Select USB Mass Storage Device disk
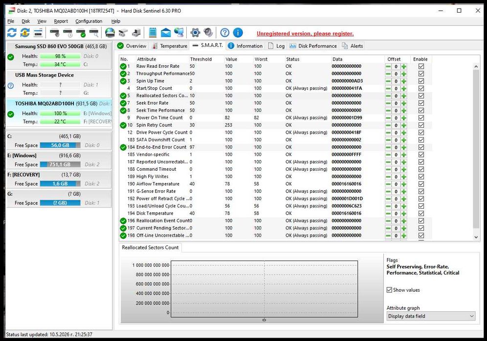Viewport: 487px width, 341px height. (59, 84)
